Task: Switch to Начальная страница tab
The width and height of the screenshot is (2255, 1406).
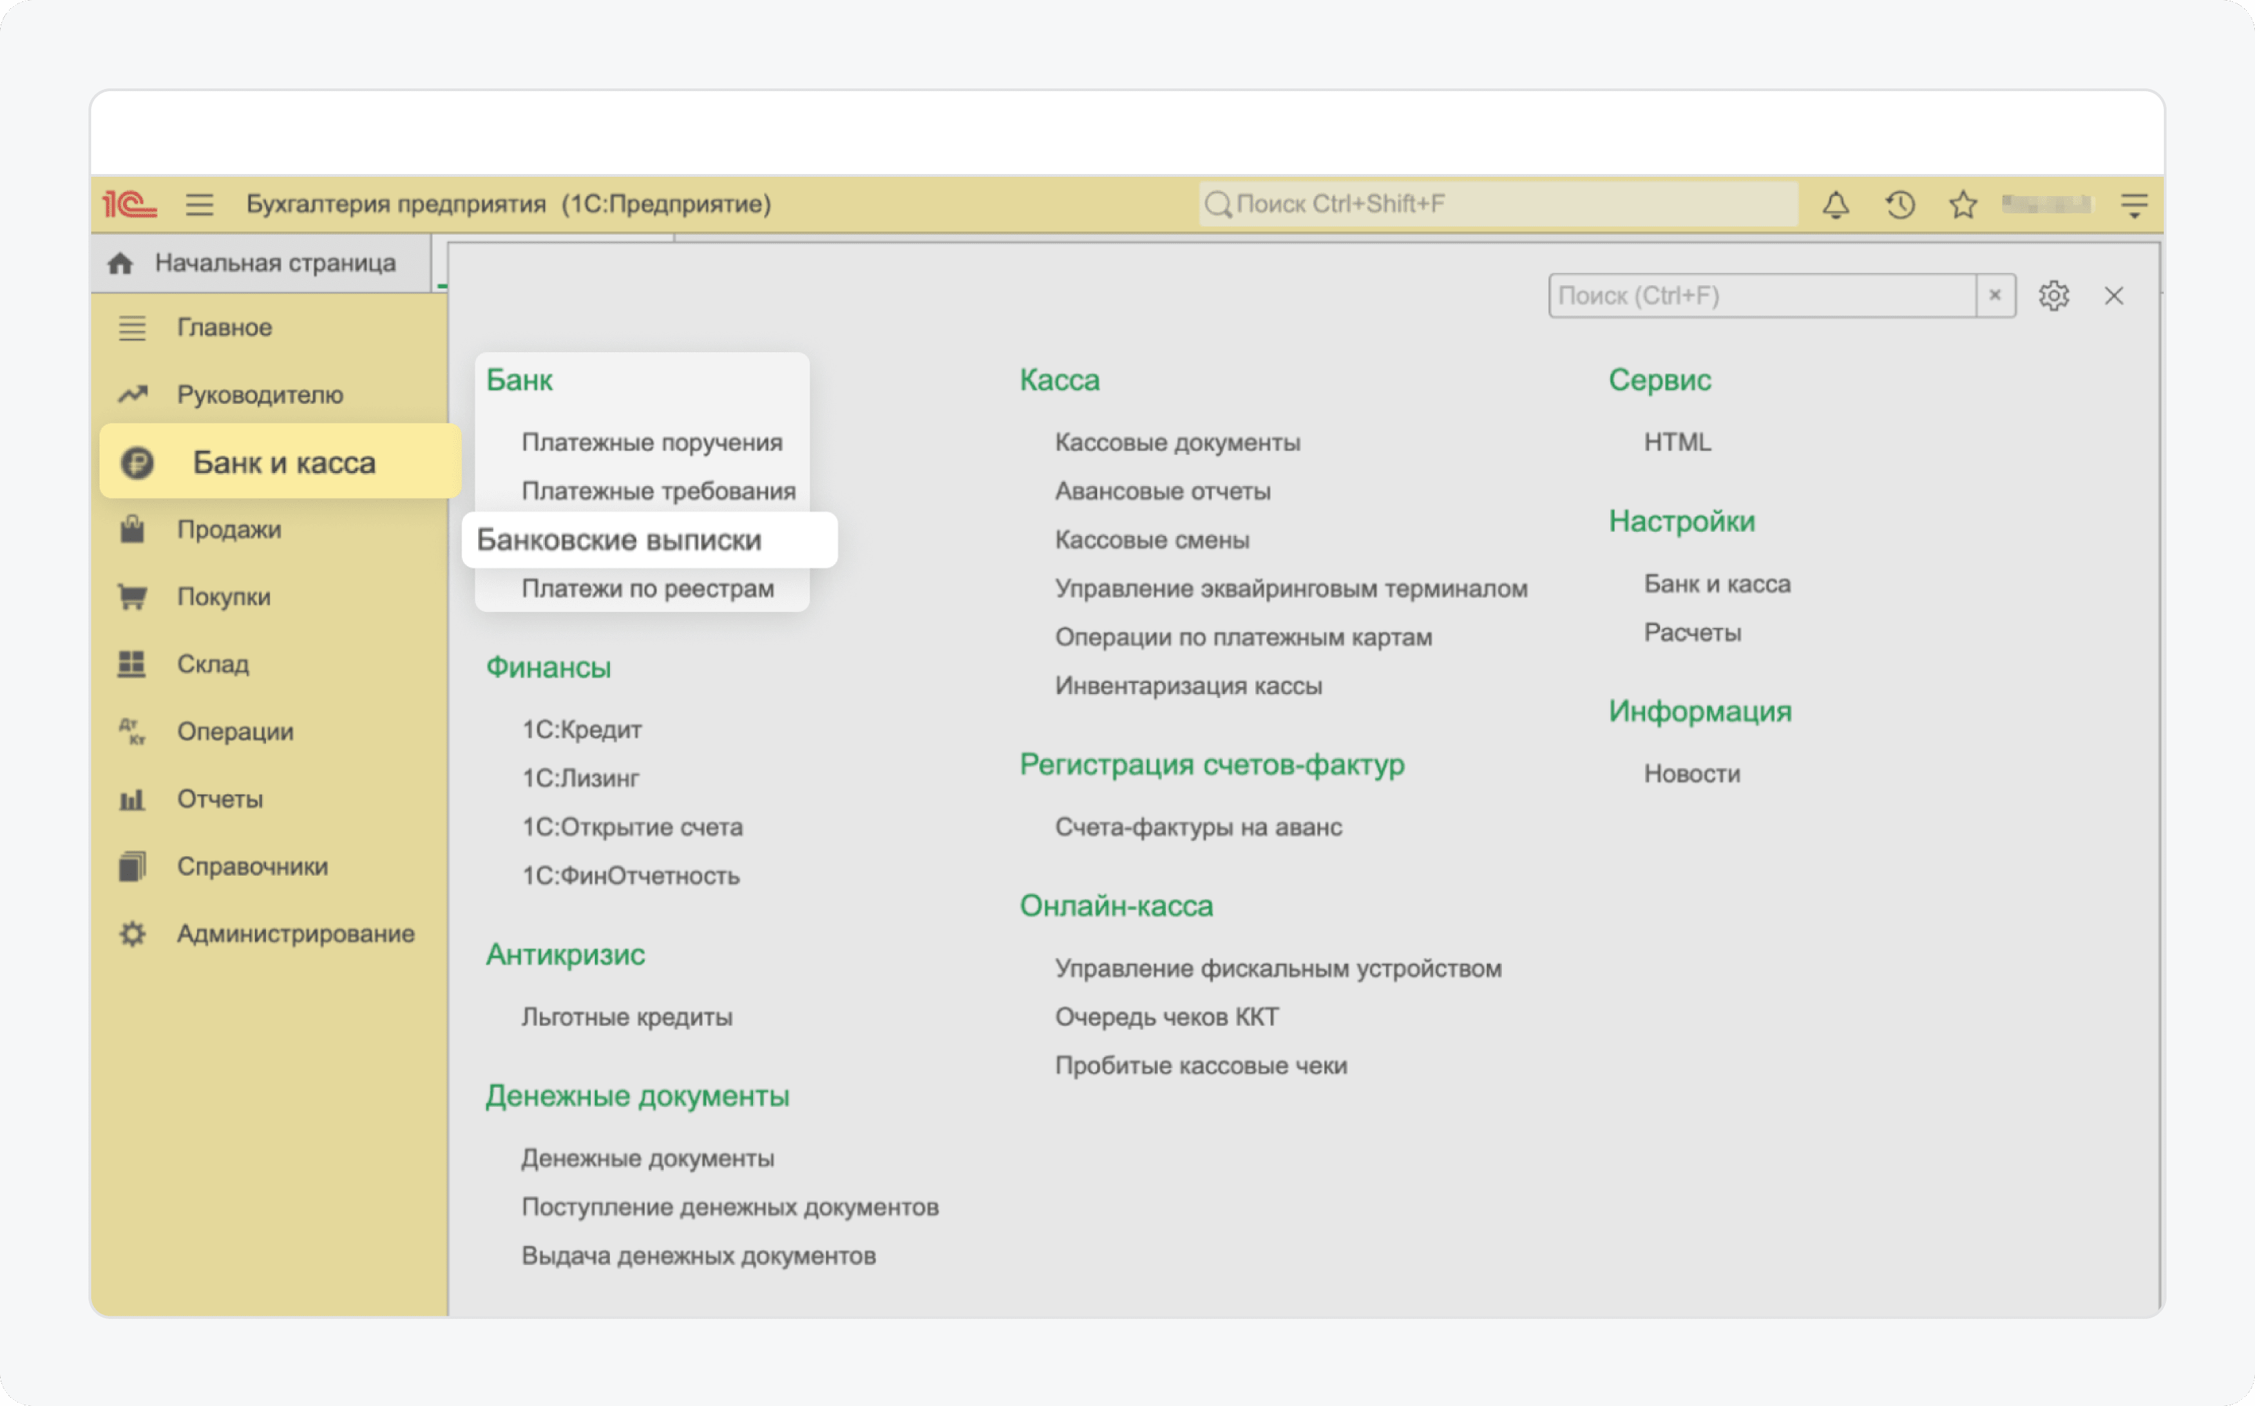Action: point(261,263)
